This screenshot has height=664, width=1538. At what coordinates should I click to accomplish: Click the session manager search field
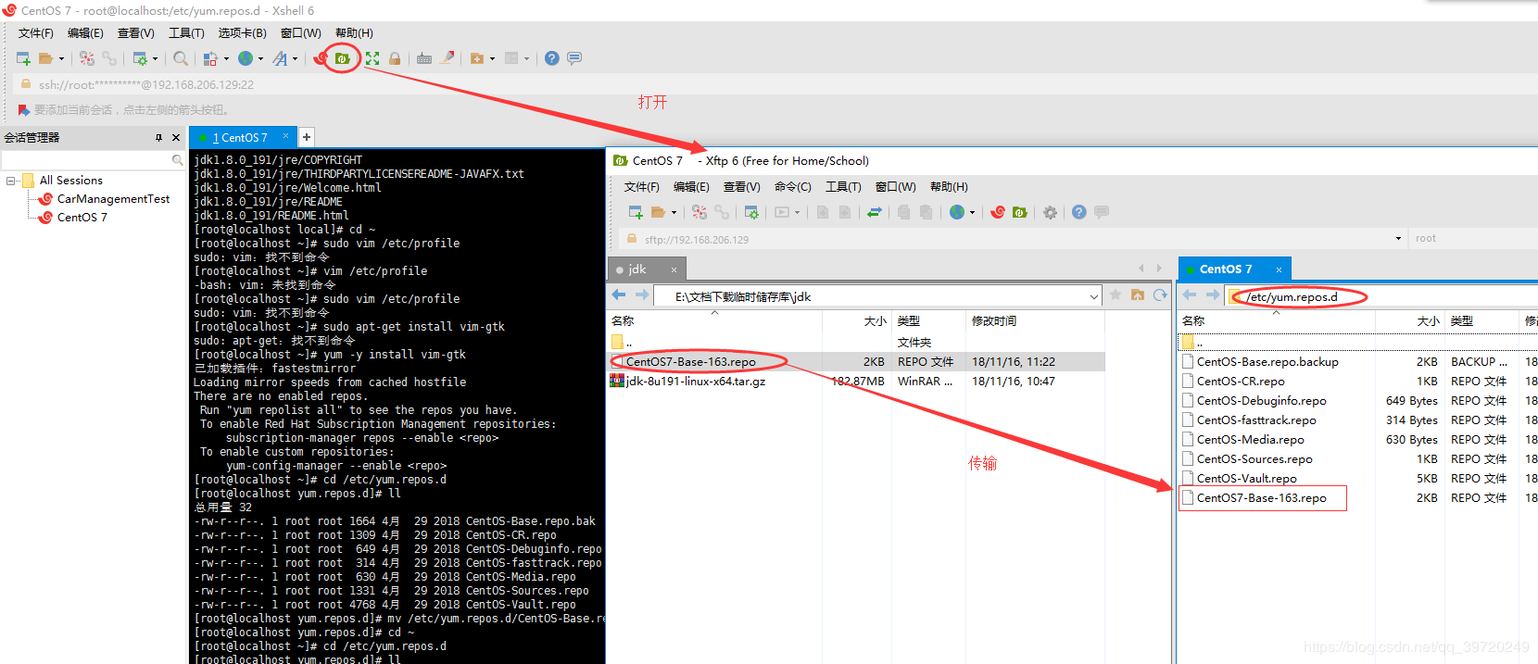pyautogui.click(x=93, y=160)
